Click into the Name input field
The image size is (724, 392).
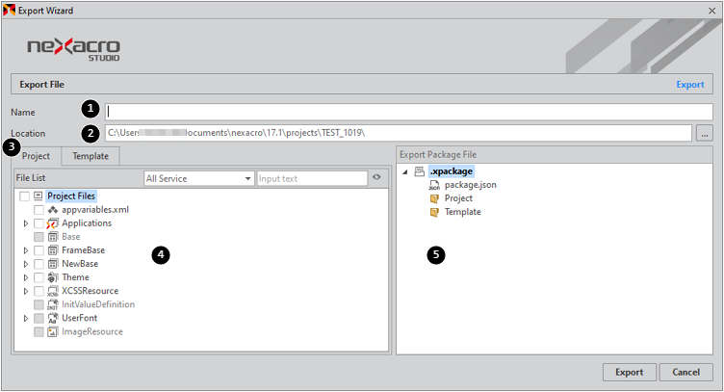point(409,112)
